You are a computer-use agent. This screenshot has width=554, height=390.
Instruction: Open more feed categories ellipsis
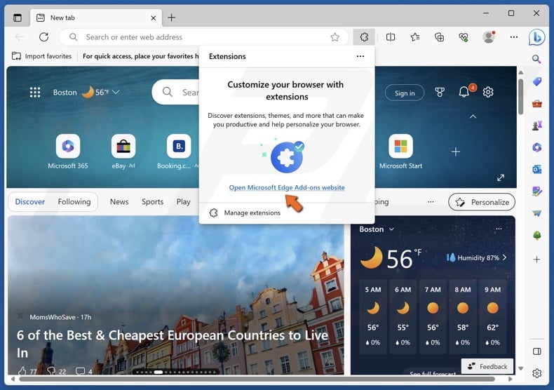click(x=431, y=202)
